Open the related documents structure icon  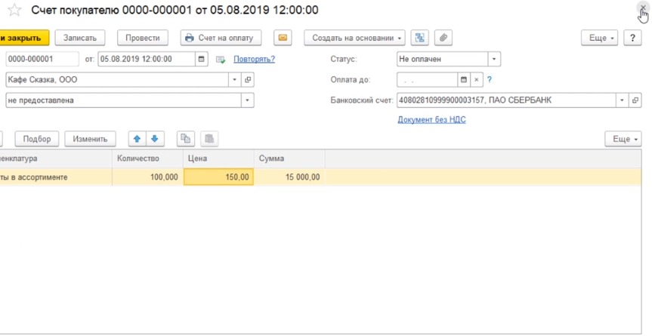point(421,38)
